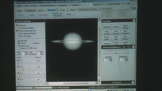Open the RGB Balance function
The height and width of the screenshot is (91, 162).
125,38
